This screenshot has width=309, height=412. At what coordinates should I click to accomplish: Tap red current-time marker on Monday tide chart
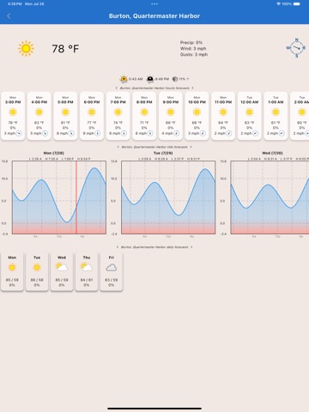(x=76, y=197)
